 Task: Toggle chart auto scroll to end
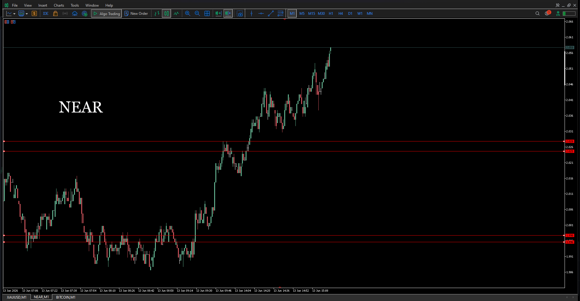coord(218,14)
